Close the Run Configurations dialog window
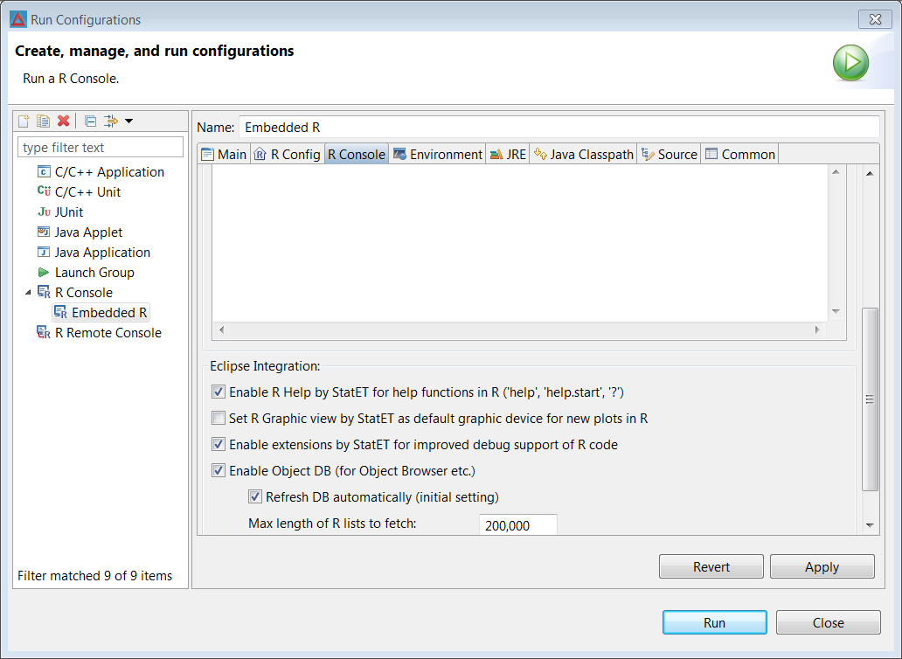The image size is (902, 659). point(875,19)
